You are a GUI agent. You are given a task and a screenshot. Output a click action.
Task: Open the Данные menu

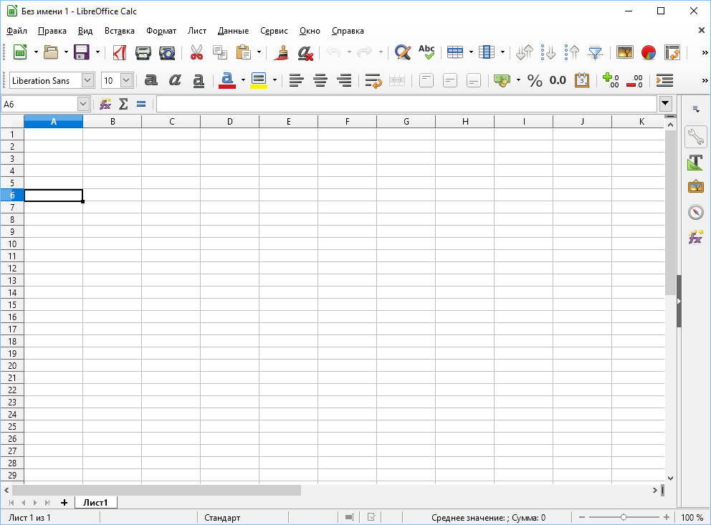[x=233, y=31]
